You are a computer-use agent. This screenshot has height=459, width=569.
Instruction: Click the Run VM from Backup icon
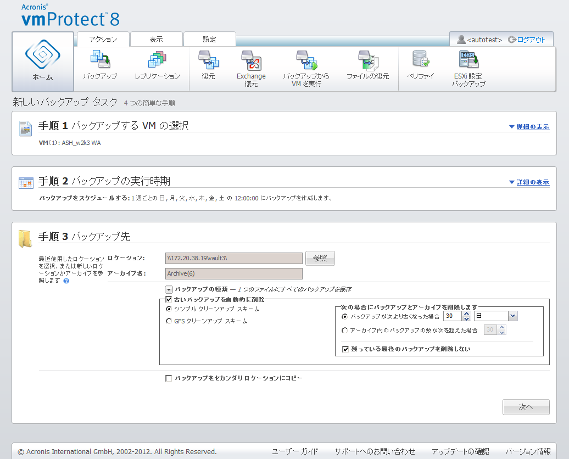(306, 60)
